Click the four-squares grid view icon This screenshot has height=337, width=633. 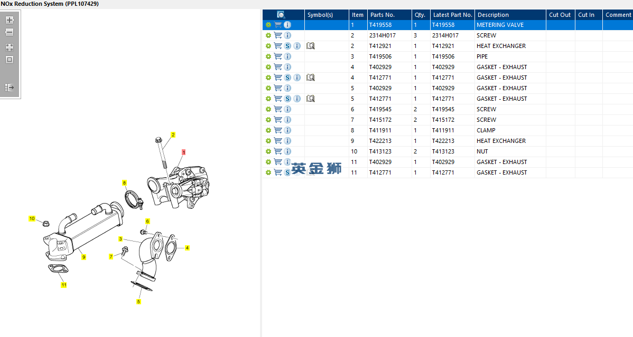9,47
